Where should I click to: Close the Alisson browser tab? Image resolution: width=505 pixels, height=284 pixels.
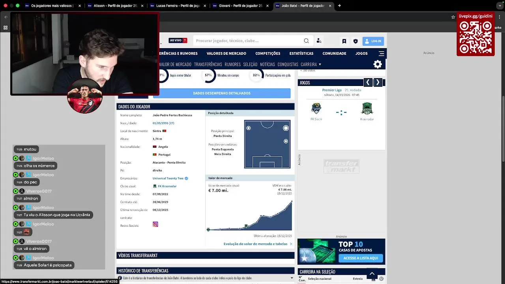click(142, 6)
